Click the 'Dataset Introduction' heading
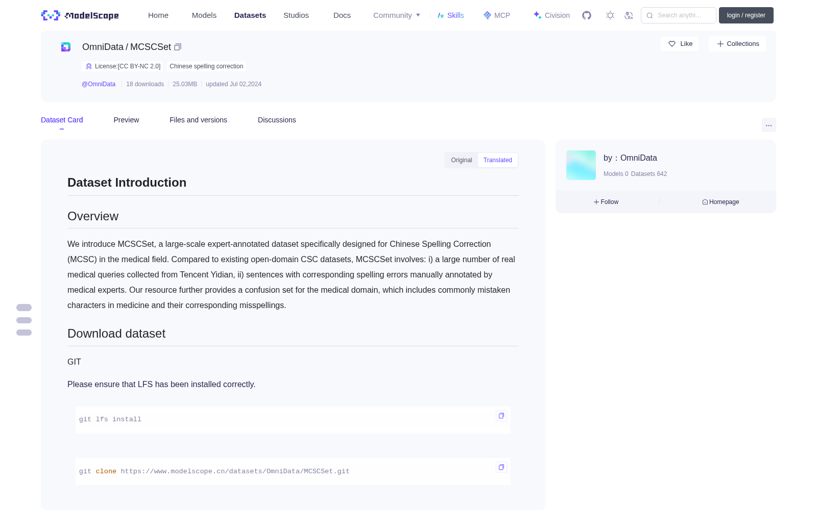 (127, 183)
